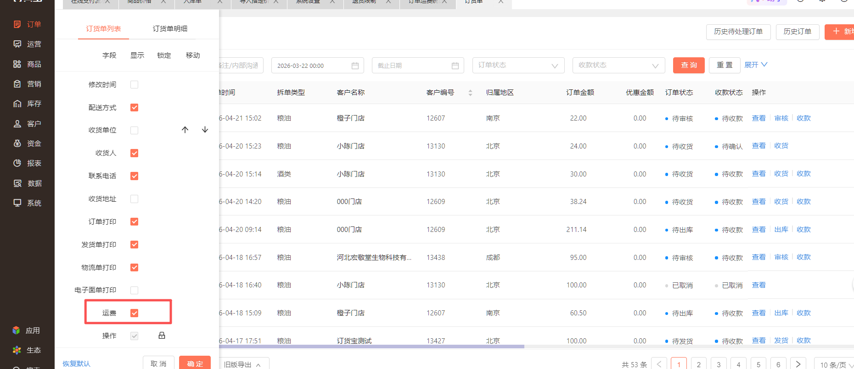Click the lock icon for 操作 field
This screenshot has width=854, height=369.
162,336
